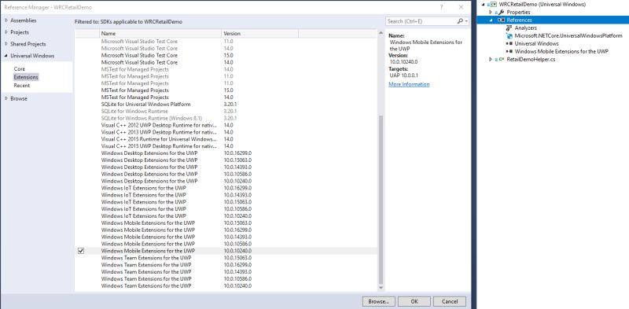
Task: Select Windows Desktop Extensions 10.0.10586.0 row
Action: click(x=226, y=174)
